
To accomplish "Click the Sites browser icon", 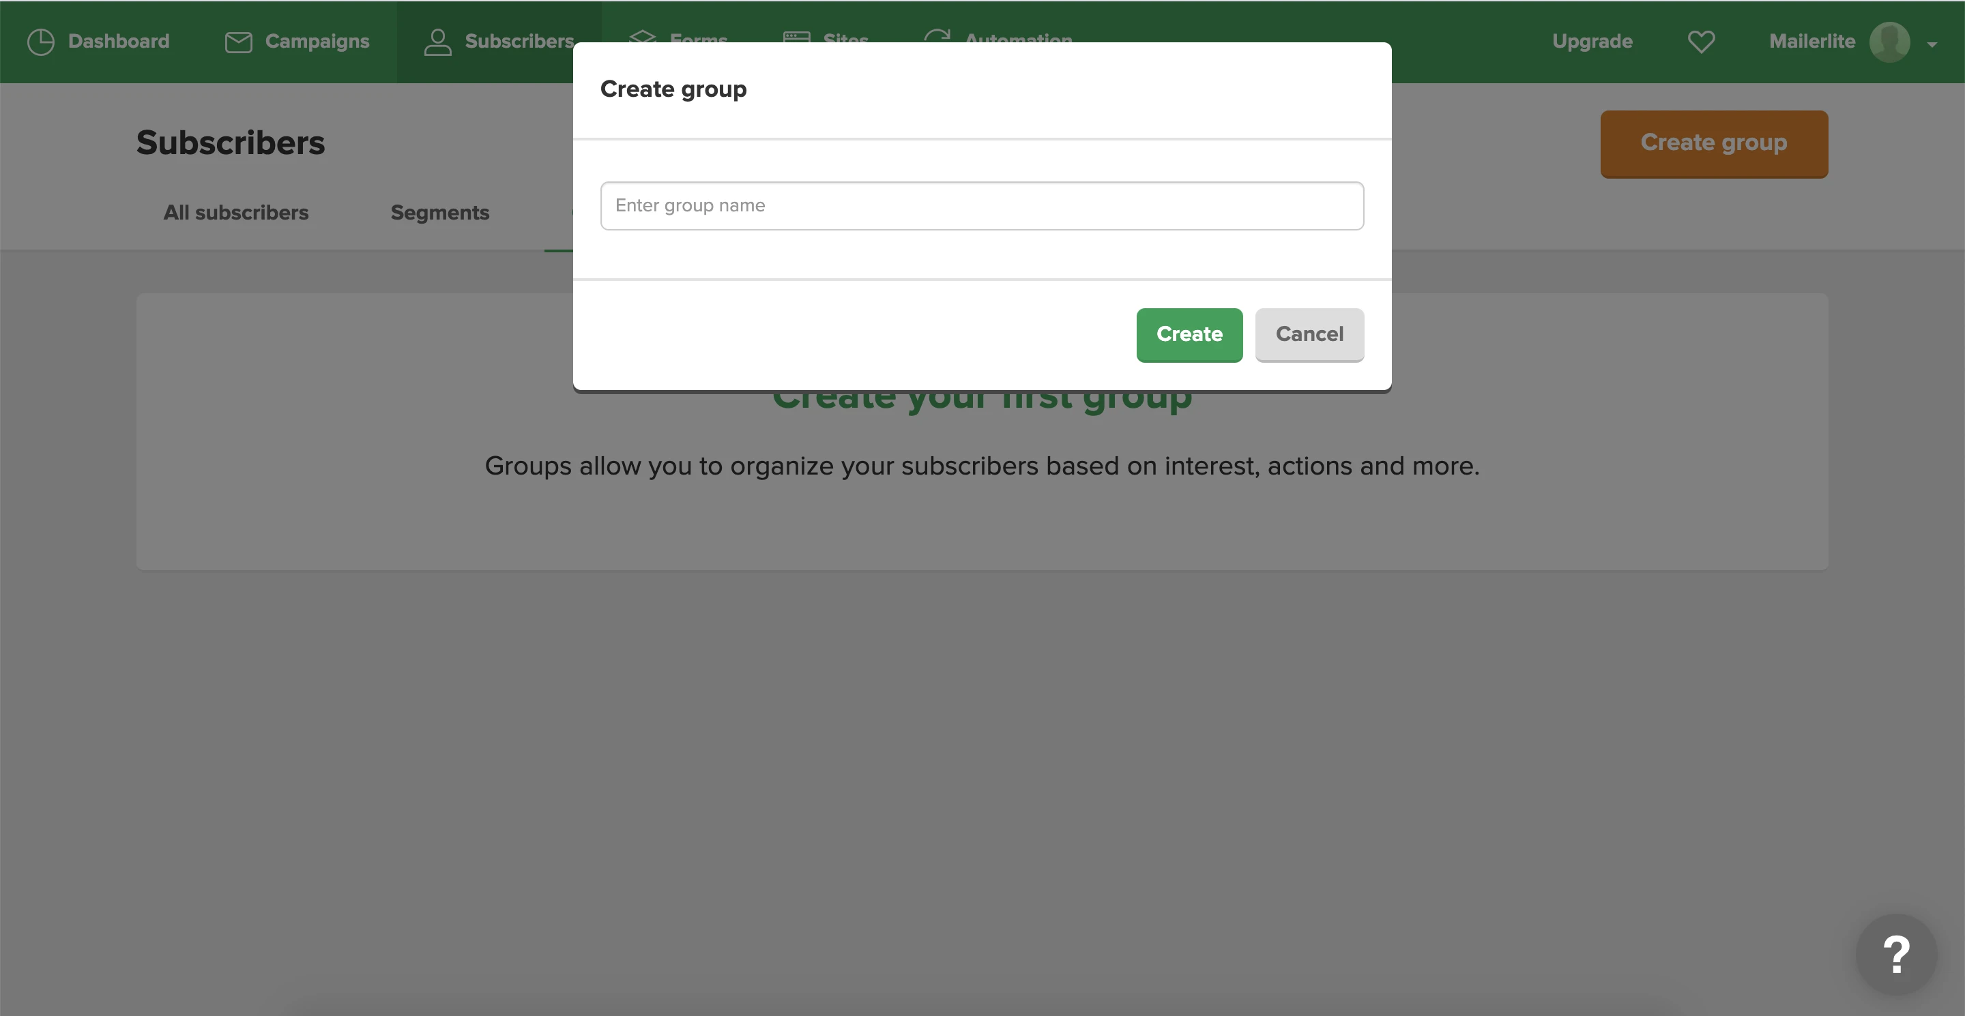I will (796, 36).
